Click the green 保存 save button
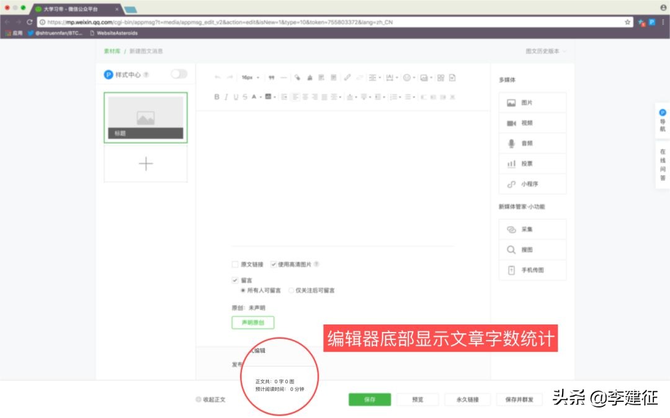This screenshot has height=418, width=670. pyautogui.click(x=369, y=399)
